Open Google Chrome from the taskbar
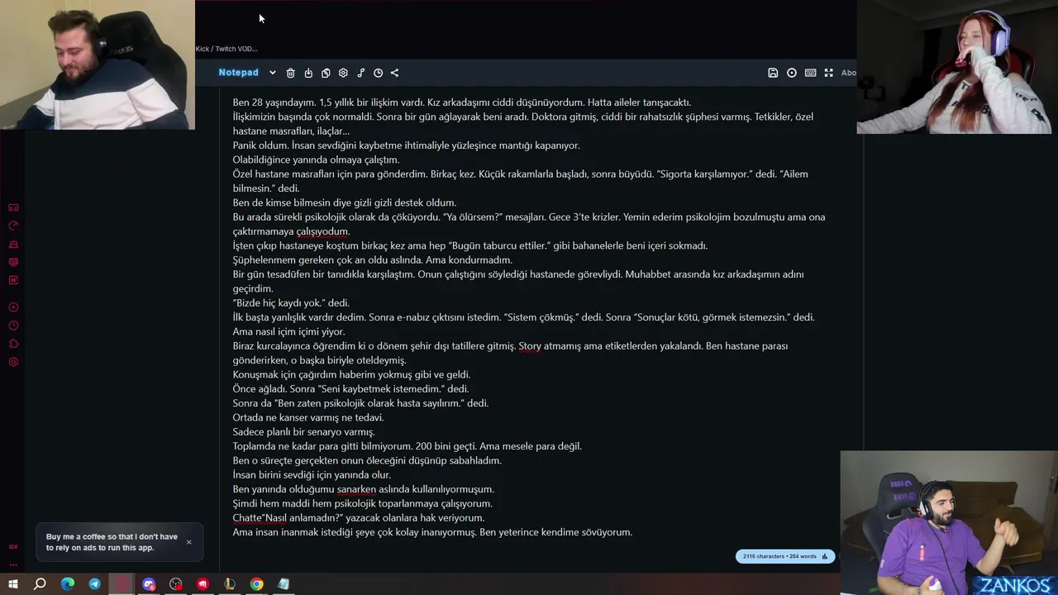 click(x=257, y=584)
